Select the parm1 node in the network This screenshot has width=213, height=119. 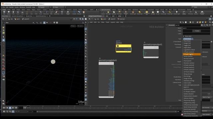[x=123, y=48]
